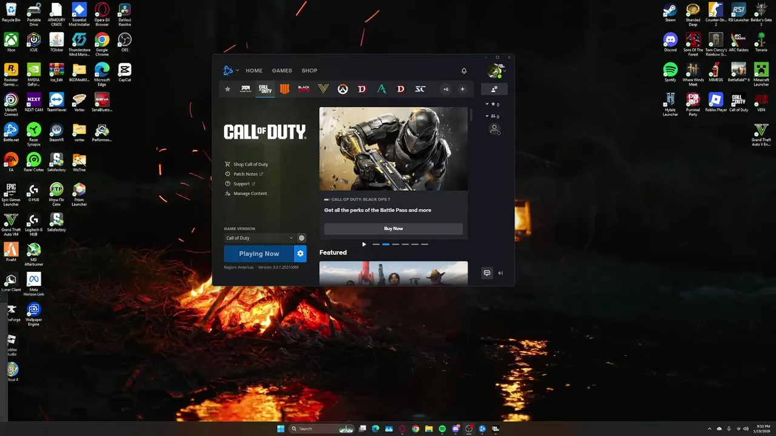Screen dimensions: 776x436
Task: Click the Black Ops 7 banner image
Action: pos(393,149)
